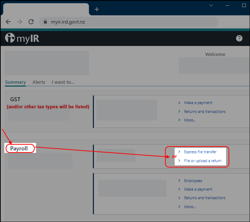Minimize the browser window
This screenshot has width=250, height=222.
tap(227, 6)
